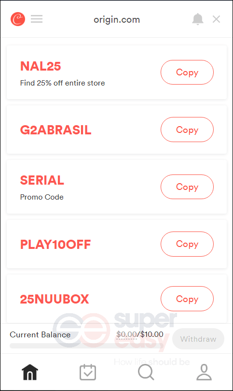
Task: Open the notifications bell
Action: pos(198,19)
